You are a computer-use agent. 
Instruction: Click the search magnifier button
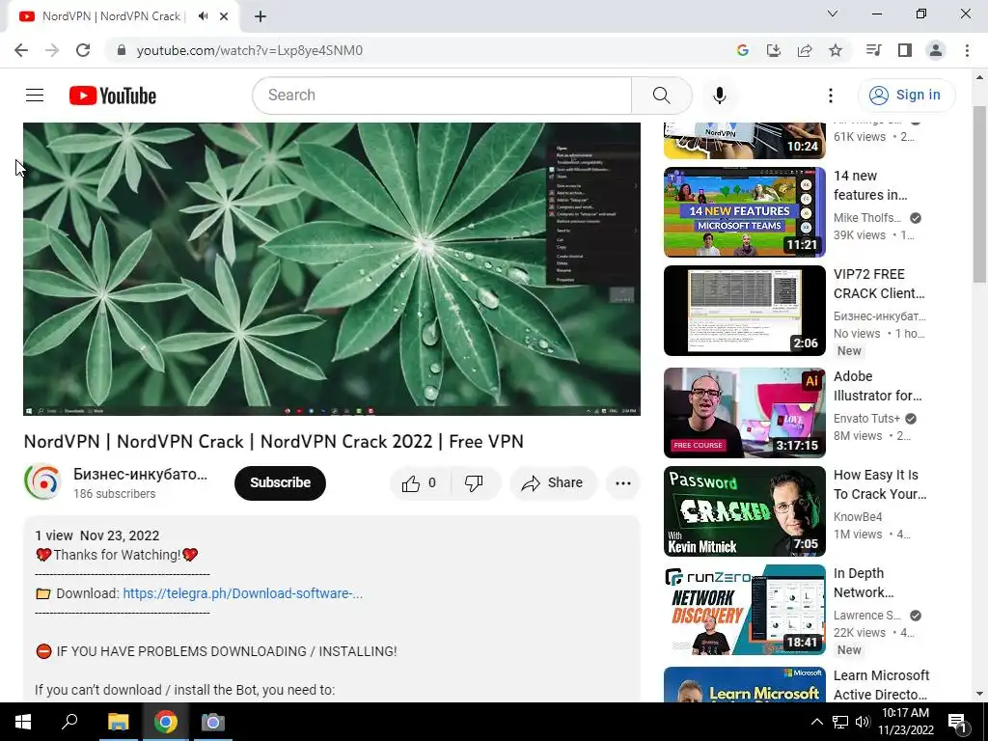[x=662, y=96]
